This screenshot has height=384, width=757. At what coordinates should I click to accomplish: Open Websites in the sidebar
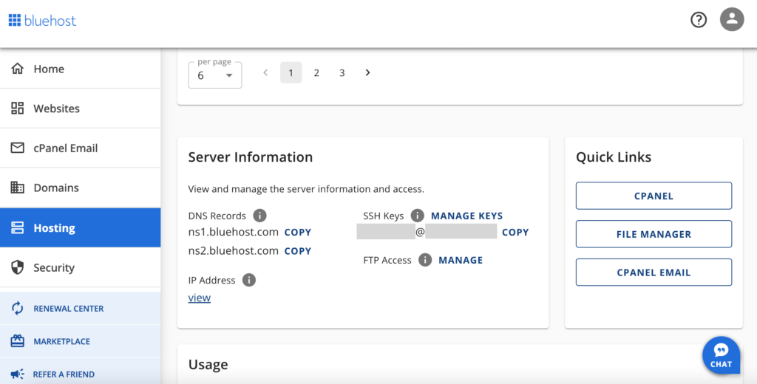[80, 108]
